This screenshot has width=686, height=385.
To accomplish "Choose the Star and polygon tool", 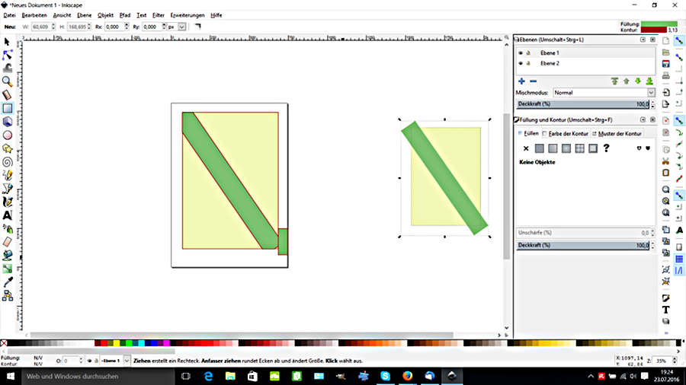I will point(7,148).
